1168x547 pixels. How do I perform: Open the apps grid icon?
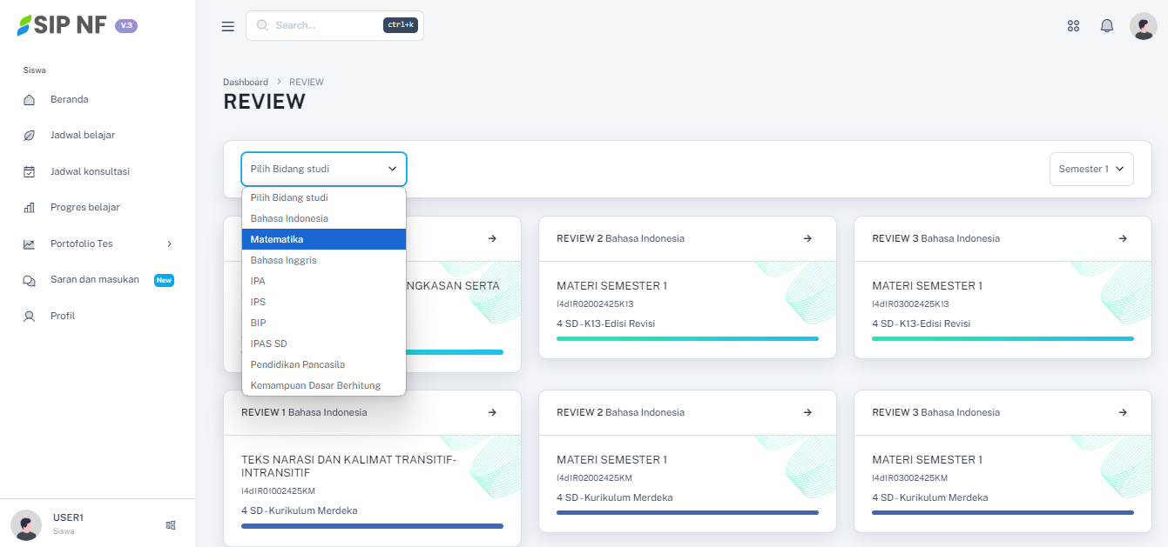click(1073, 26)
